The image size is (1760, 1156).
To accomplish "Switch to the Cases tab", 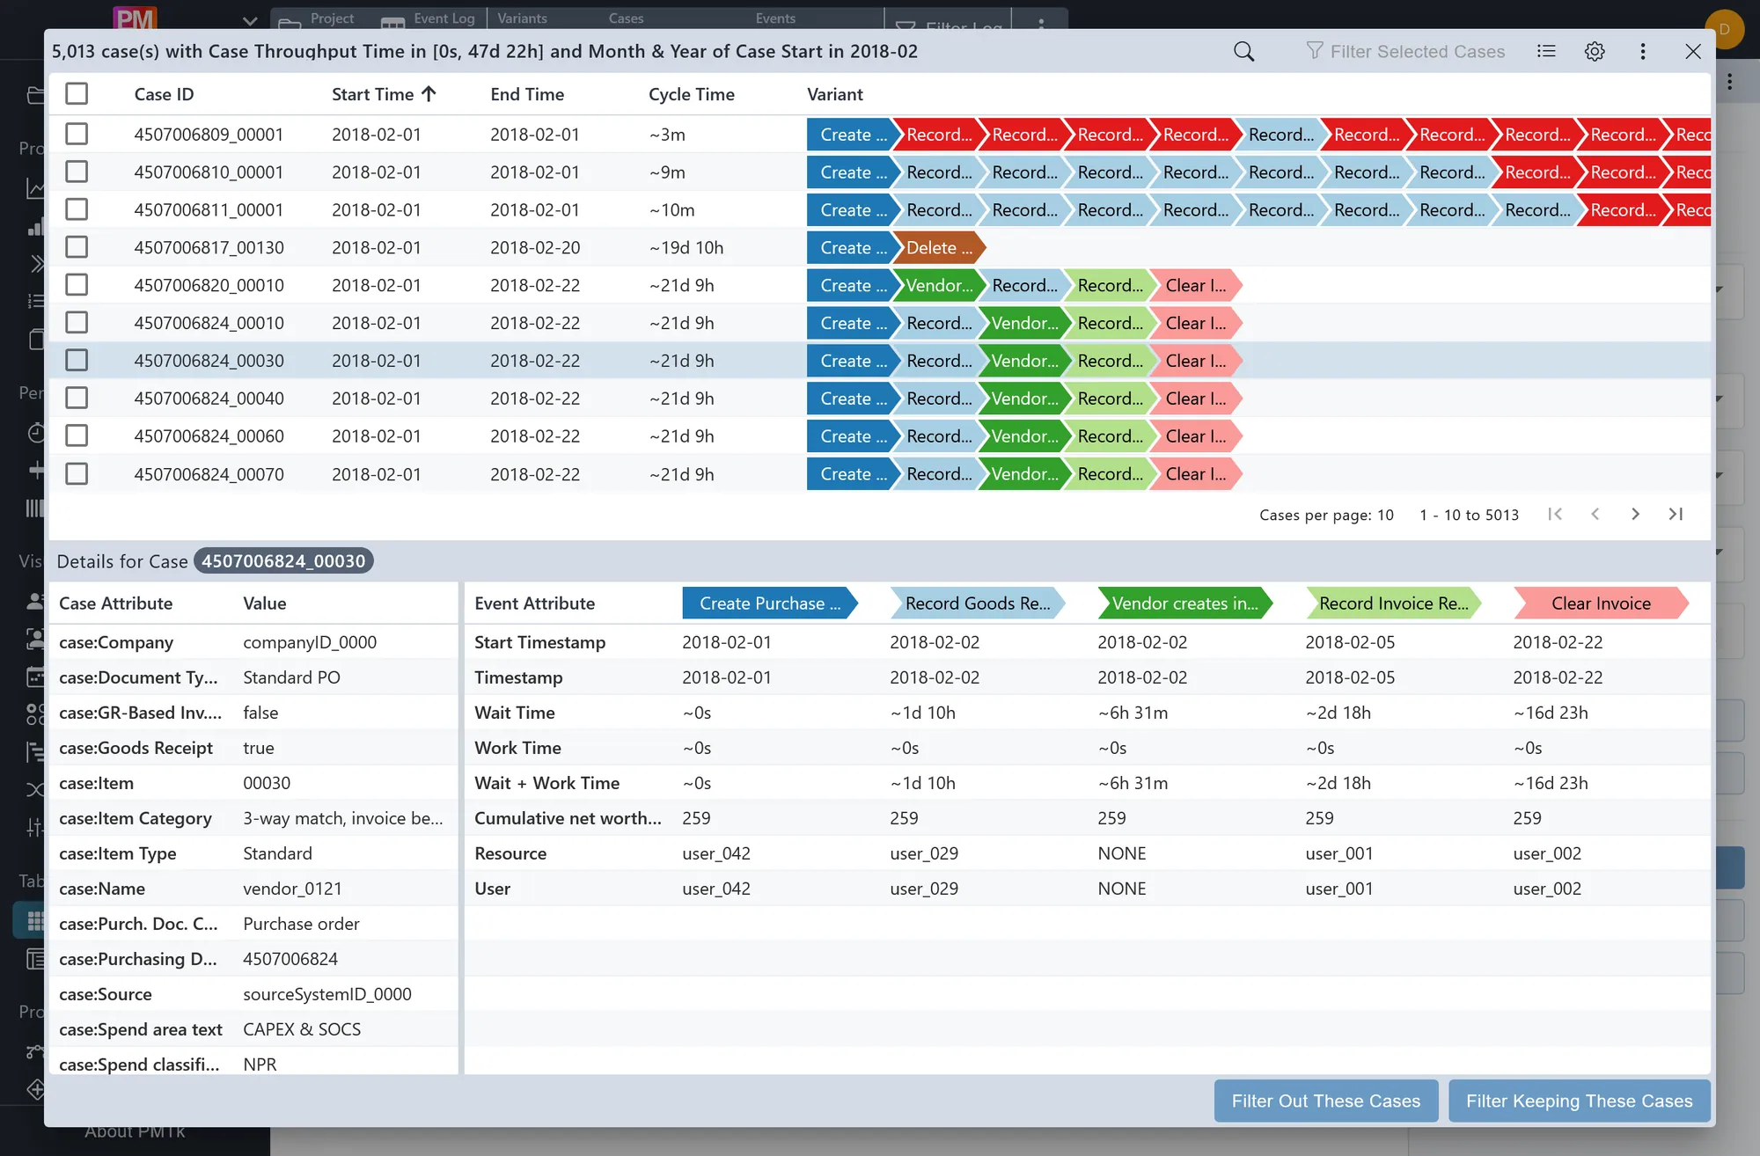I will [626, 18].
